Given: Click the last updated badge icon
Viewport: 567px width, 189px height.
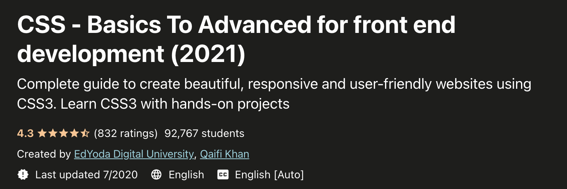Looking at the screenshot, I should coord(23,175).
